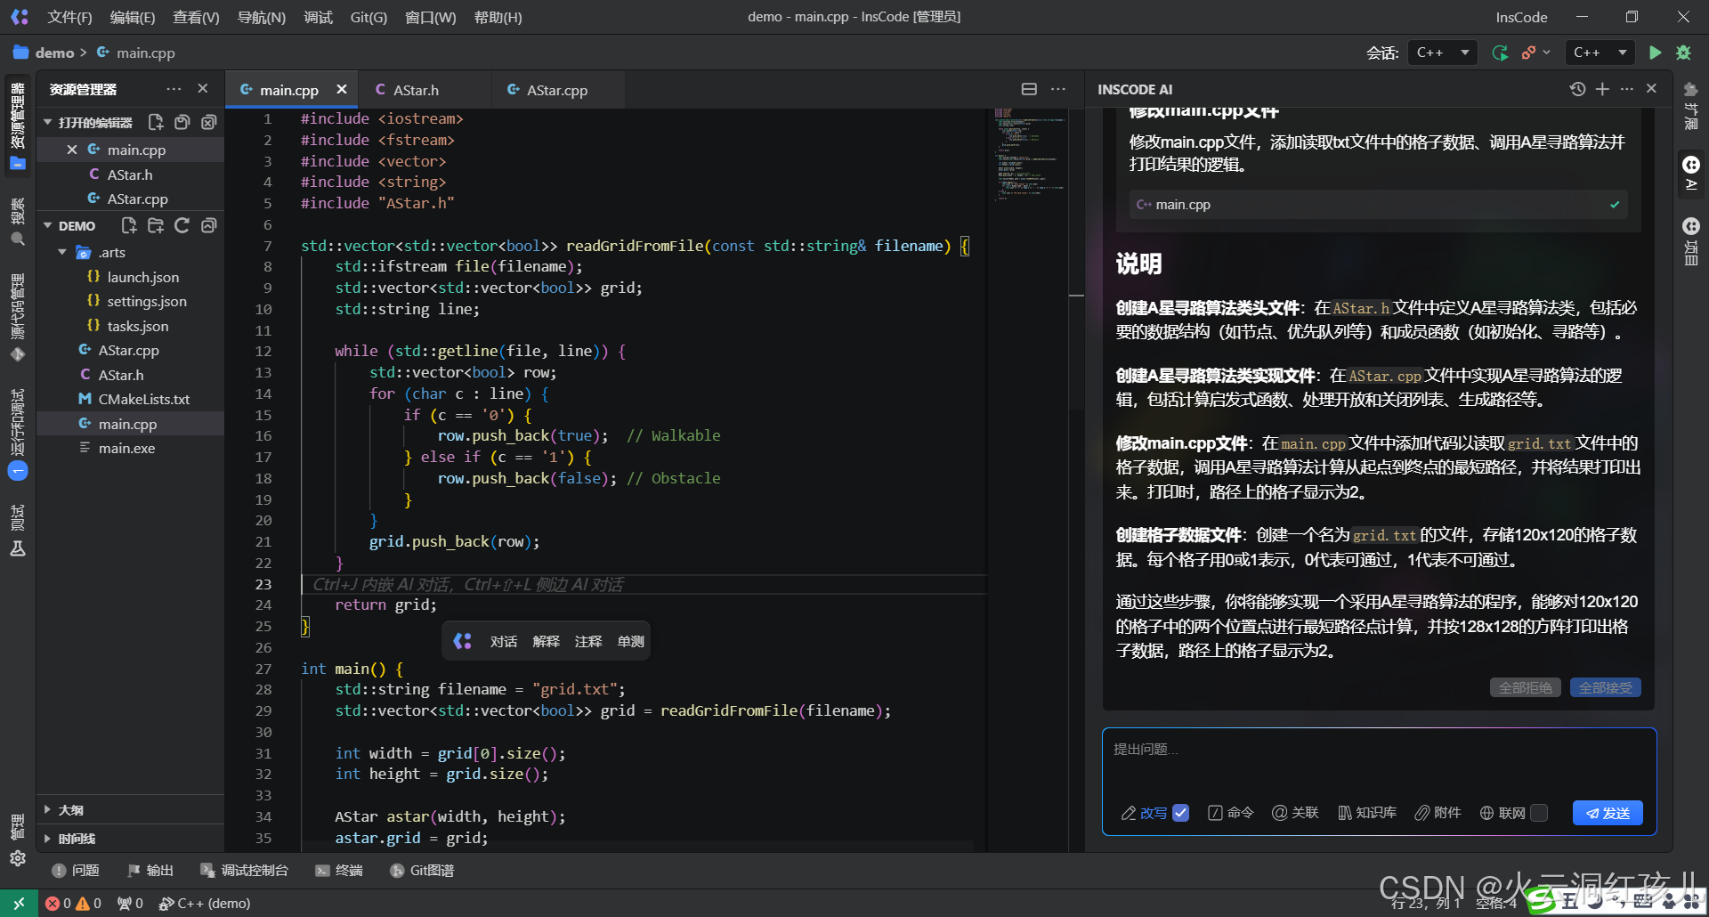Click 单测 (Unit test) in inline AI toolbar
This screenshot has width=1709, height=917.
(x=631, y=641)
